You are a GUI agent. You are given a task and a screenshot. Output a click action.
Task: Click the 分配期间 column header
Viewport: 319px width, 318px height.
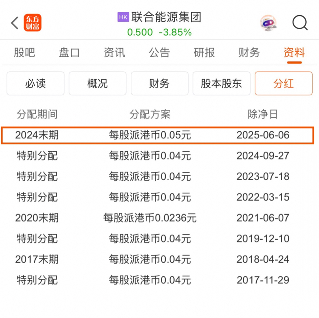37,114
